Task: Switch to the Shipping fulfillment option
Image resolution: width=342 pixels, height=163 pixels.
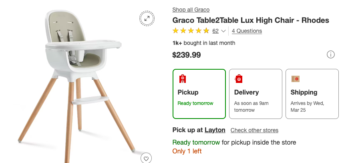Action: click(312, 94)
